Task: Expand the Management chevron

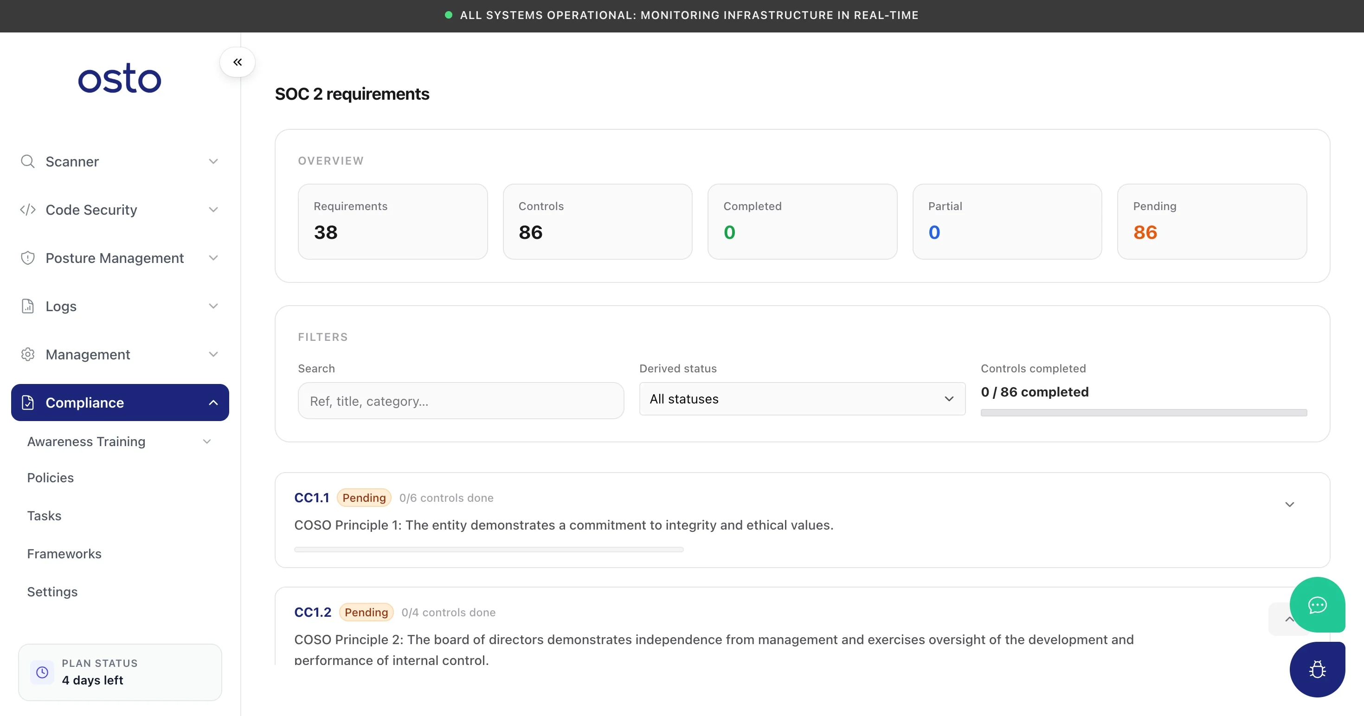Action: pyautogui.click(x=213, y=354)
